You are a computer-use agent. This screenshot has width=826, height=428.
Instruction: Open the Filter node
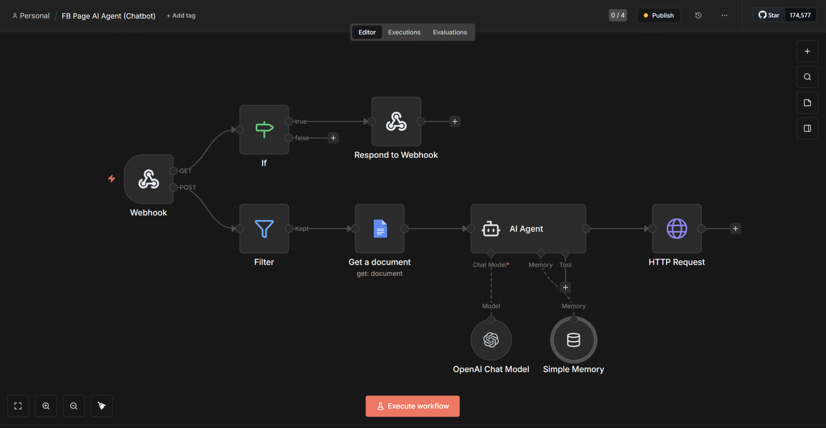click(264, 229)
